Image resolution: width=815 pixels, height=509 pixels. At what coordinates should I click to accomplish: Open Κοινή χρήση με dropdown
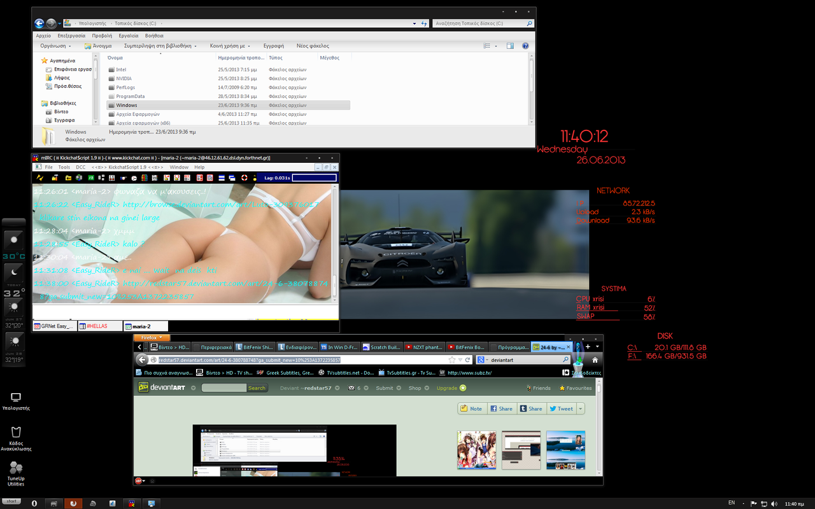point(230,46)
